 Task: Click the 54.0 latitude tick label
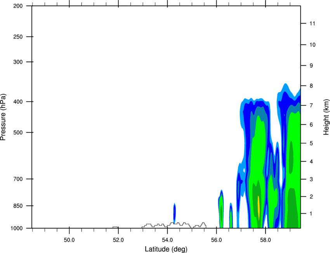pyautogui.click(x=168, y=240)
